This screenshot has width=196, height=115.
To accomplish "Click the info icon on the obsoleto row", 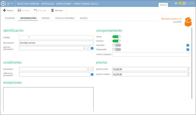I will point(188,45).
